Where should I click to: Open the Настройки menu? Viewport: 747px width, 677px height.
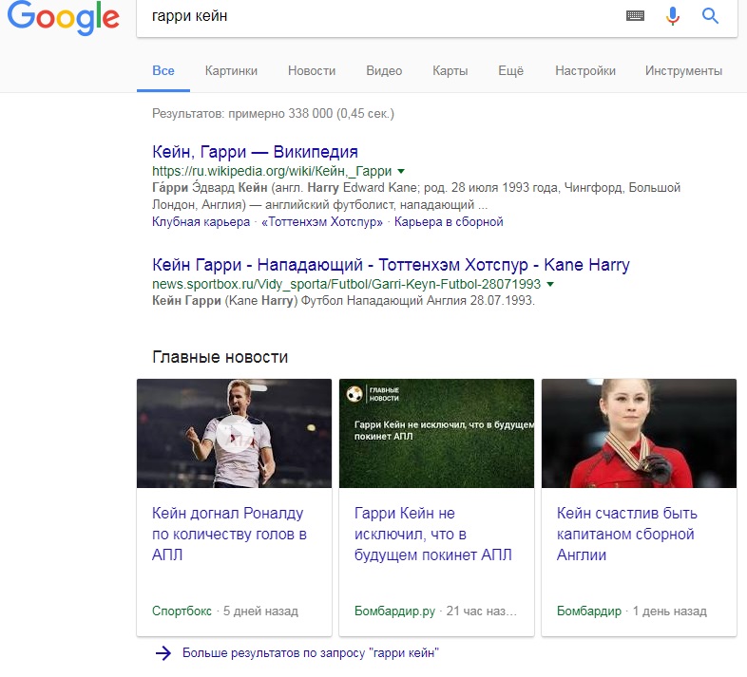coord(585,71)
